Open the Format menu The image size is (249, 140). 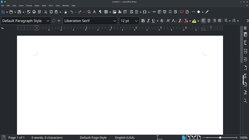tap(29, 5)
